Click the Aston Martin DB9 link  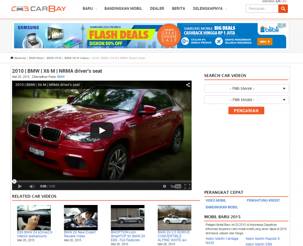(x=258, y=244)
